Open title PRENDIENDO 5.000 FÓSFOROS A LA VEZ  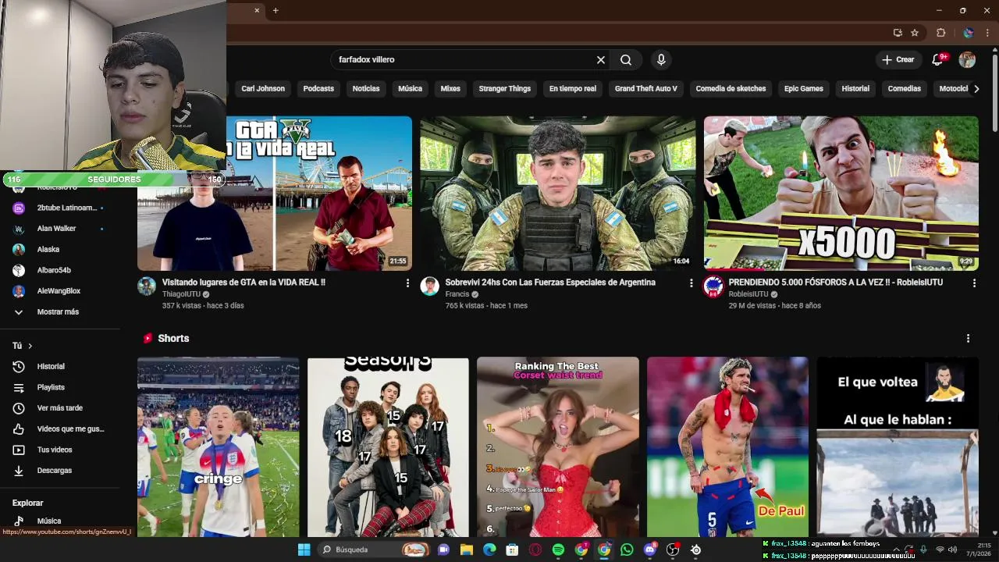[835, 283]
